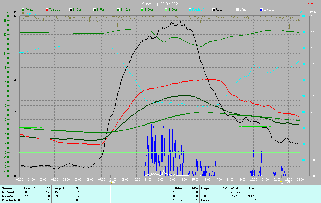Screen dimensions: 321x203
Task: Click the 12:00 label on time axis
Action: (160, 179)
